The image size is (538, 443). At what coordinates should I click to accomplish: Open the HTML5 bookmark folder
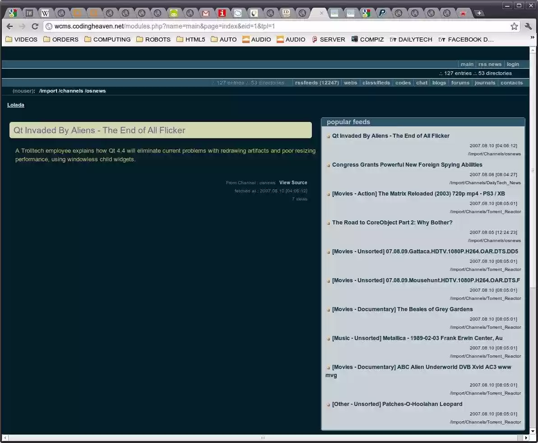coord(191,39)
